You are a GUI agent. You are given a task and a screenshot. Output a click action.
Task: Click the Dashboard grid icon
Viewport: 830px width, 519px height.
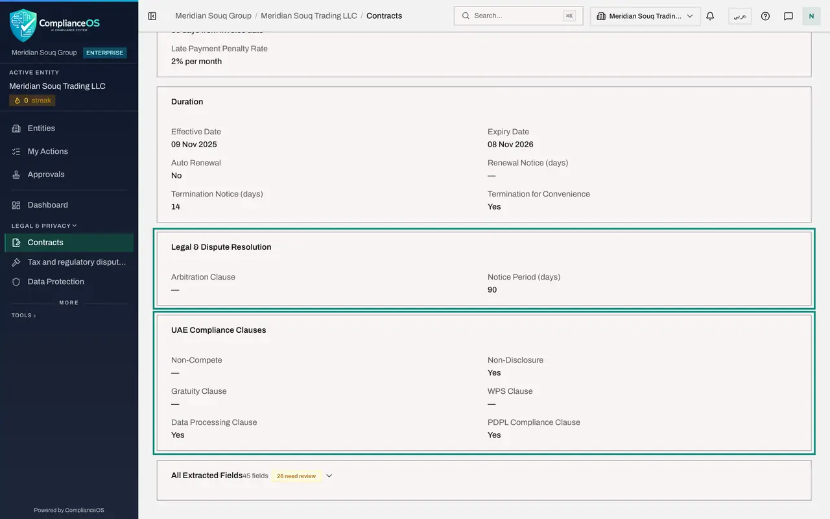pyautogui.click(x=16, y=205)
